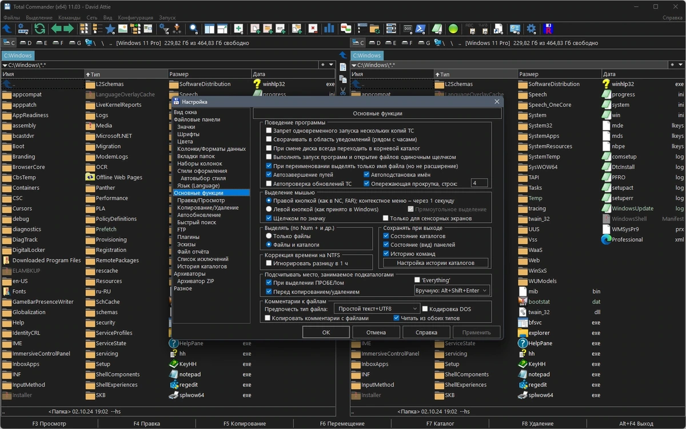
Task: Open the 'Запуск' menu
Action: pos(167,18)
